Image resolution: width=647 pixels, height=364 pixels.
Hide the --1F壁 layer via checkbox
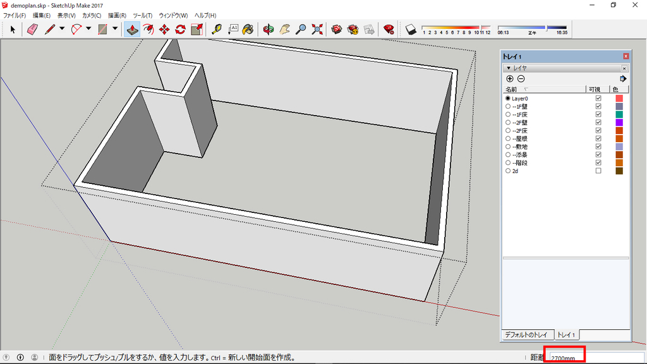click(x=598, y=106)
